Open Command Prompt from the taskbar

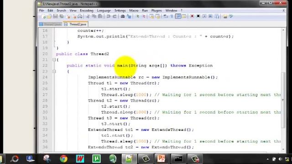(x=178, y=159)
